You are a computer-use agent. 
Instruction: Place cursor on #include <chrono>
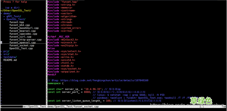(60, 25)
